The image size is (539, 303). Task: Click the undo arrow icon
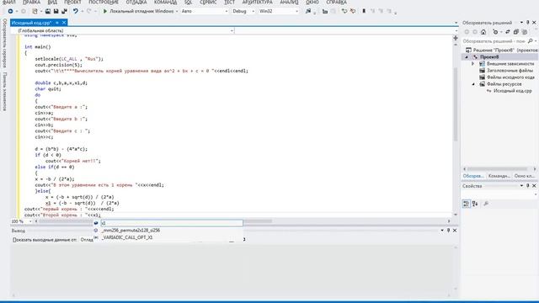pyautogui.click(x=75, y=11)
